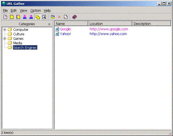
Task: Click the move-to-folder toolbar icon
Action: tap(53, 17)
